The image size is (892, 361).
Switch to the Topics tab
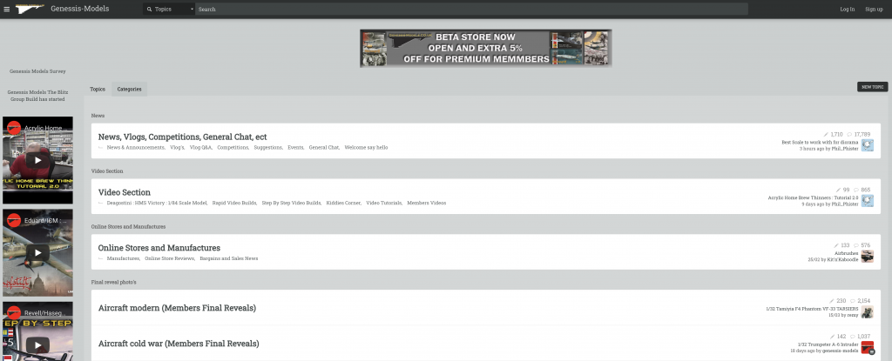coord(98,90)
